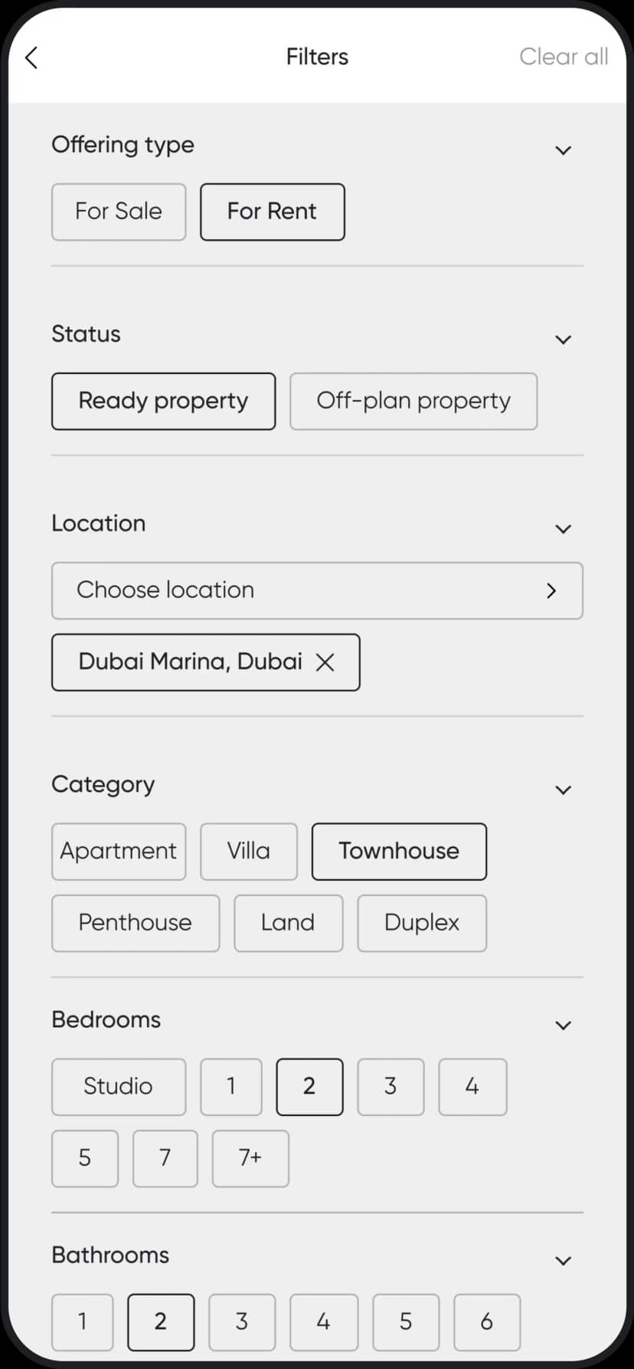Collapse the Bedrooms section chevron

point(563,1026)
